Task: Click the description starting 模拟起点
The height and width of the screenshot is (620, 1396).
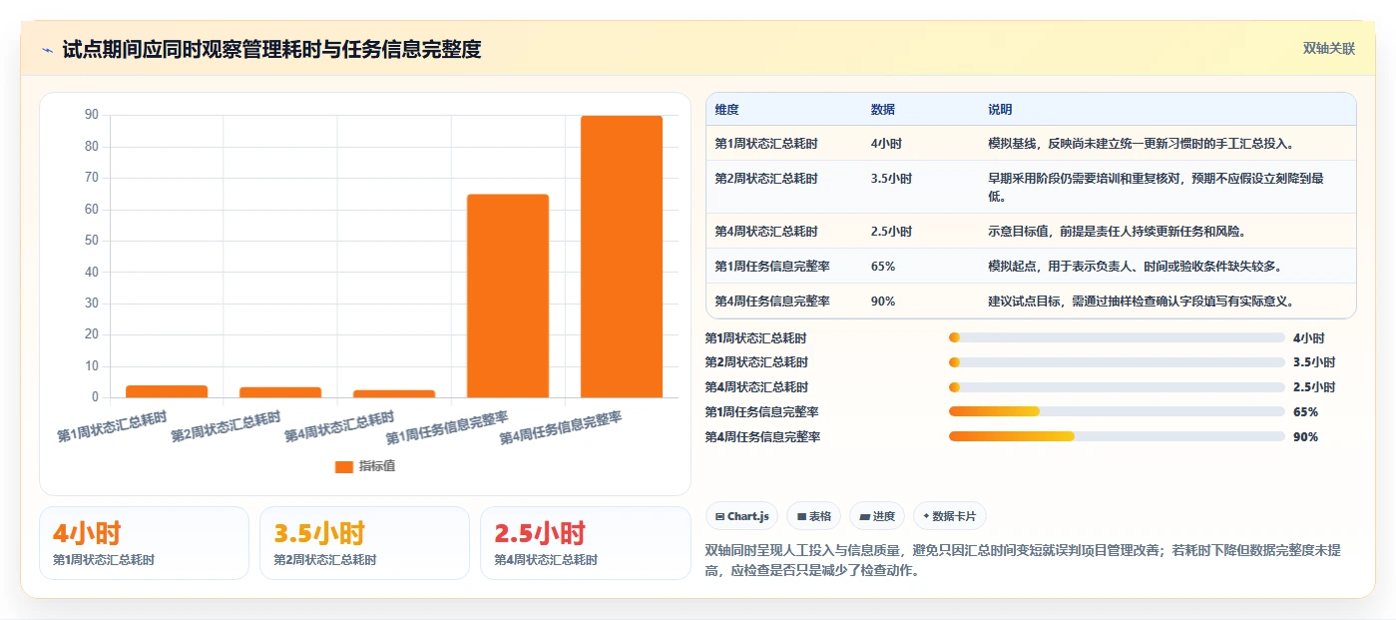Action: pyautogui.click(x=1135, y=267)
